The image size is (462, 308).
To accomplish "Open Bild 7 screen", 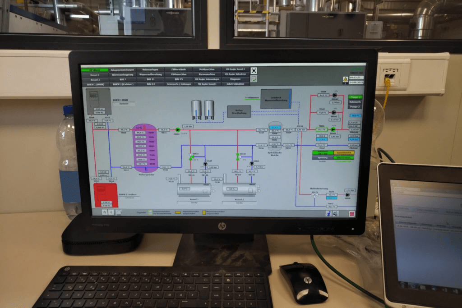I will [123, 79].
